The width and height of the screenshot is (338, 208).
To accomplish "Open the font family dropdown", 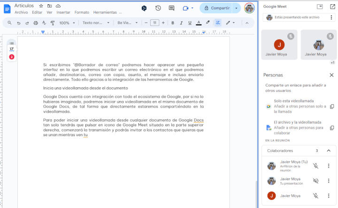I will coord(127,23).
